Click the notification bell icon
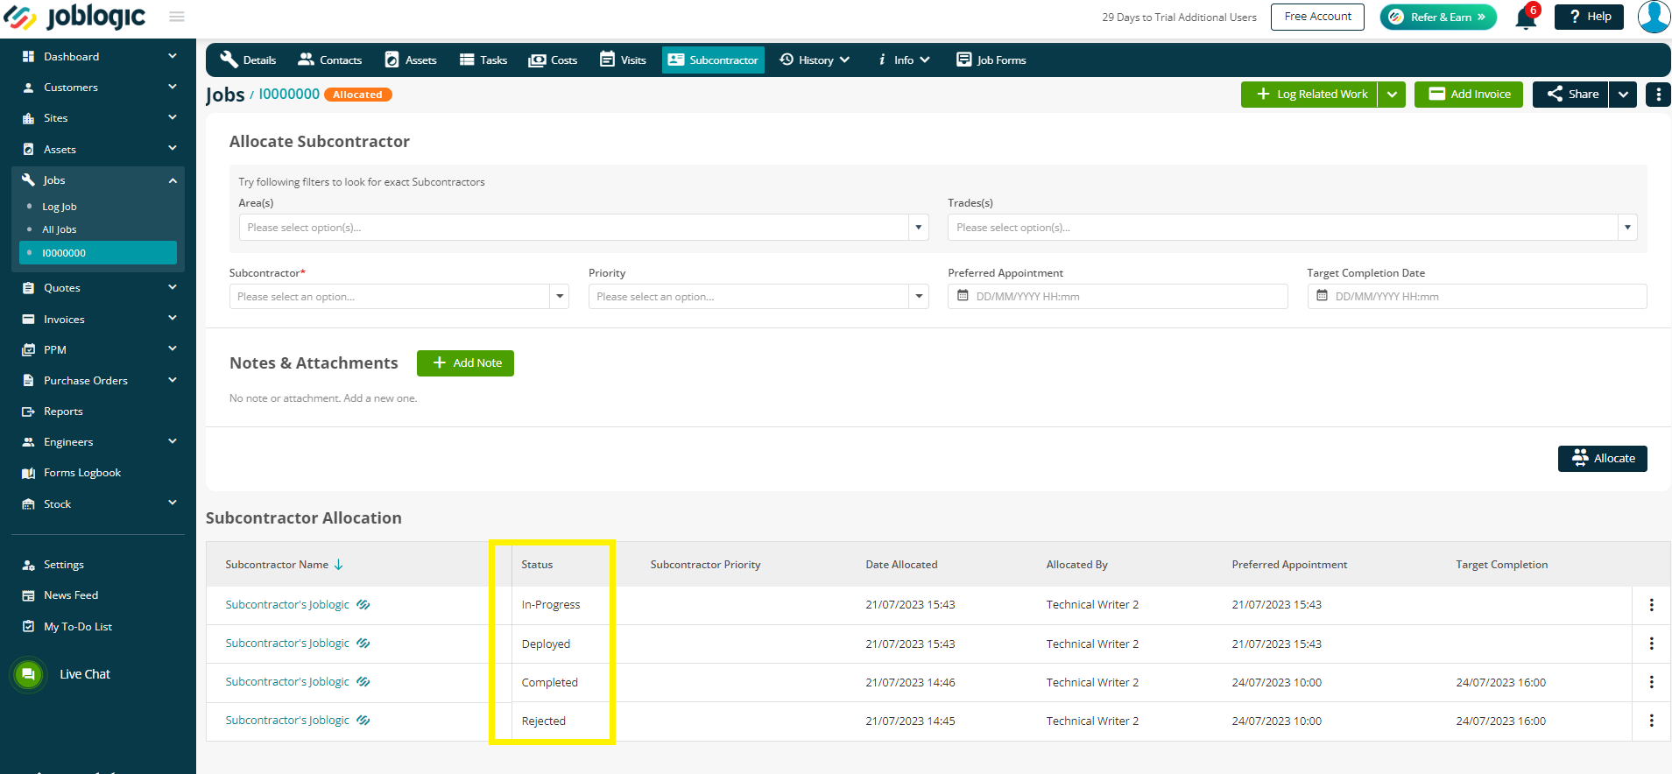The image size is (1672, 774). pyautogui.click(x=1526, y=18)
